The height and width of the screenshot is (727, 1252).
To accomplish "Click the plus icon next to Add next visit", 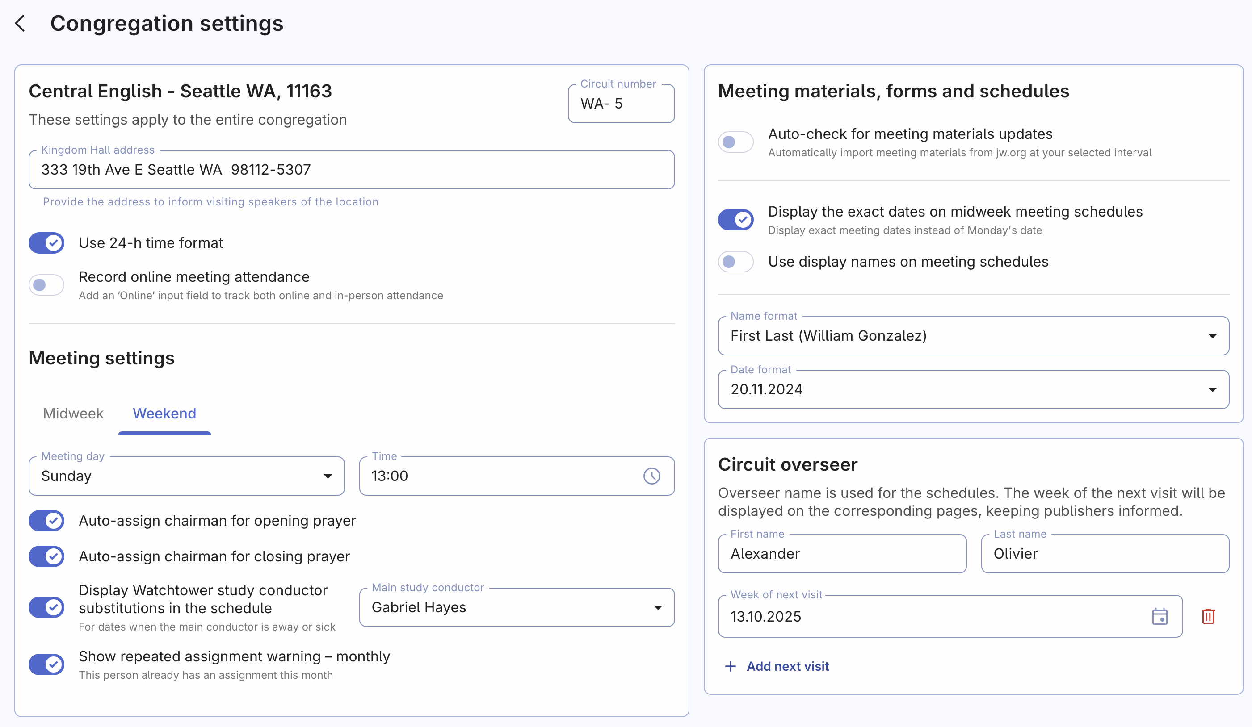I will tap(730, 666).
